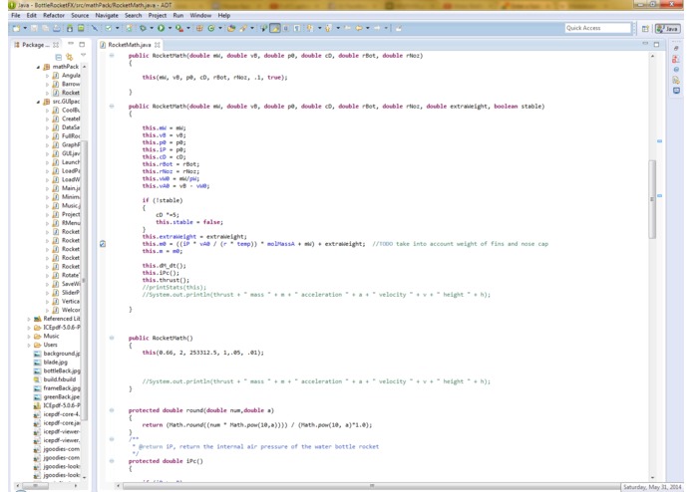Open the Refactor menu
Screen dimensions: 693x492
point(54,16)
